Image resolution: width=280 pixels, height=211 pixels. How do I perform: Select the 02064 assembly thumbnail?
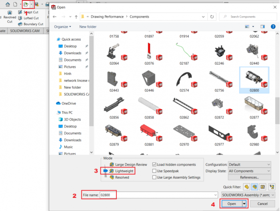(x=114, y=54)
